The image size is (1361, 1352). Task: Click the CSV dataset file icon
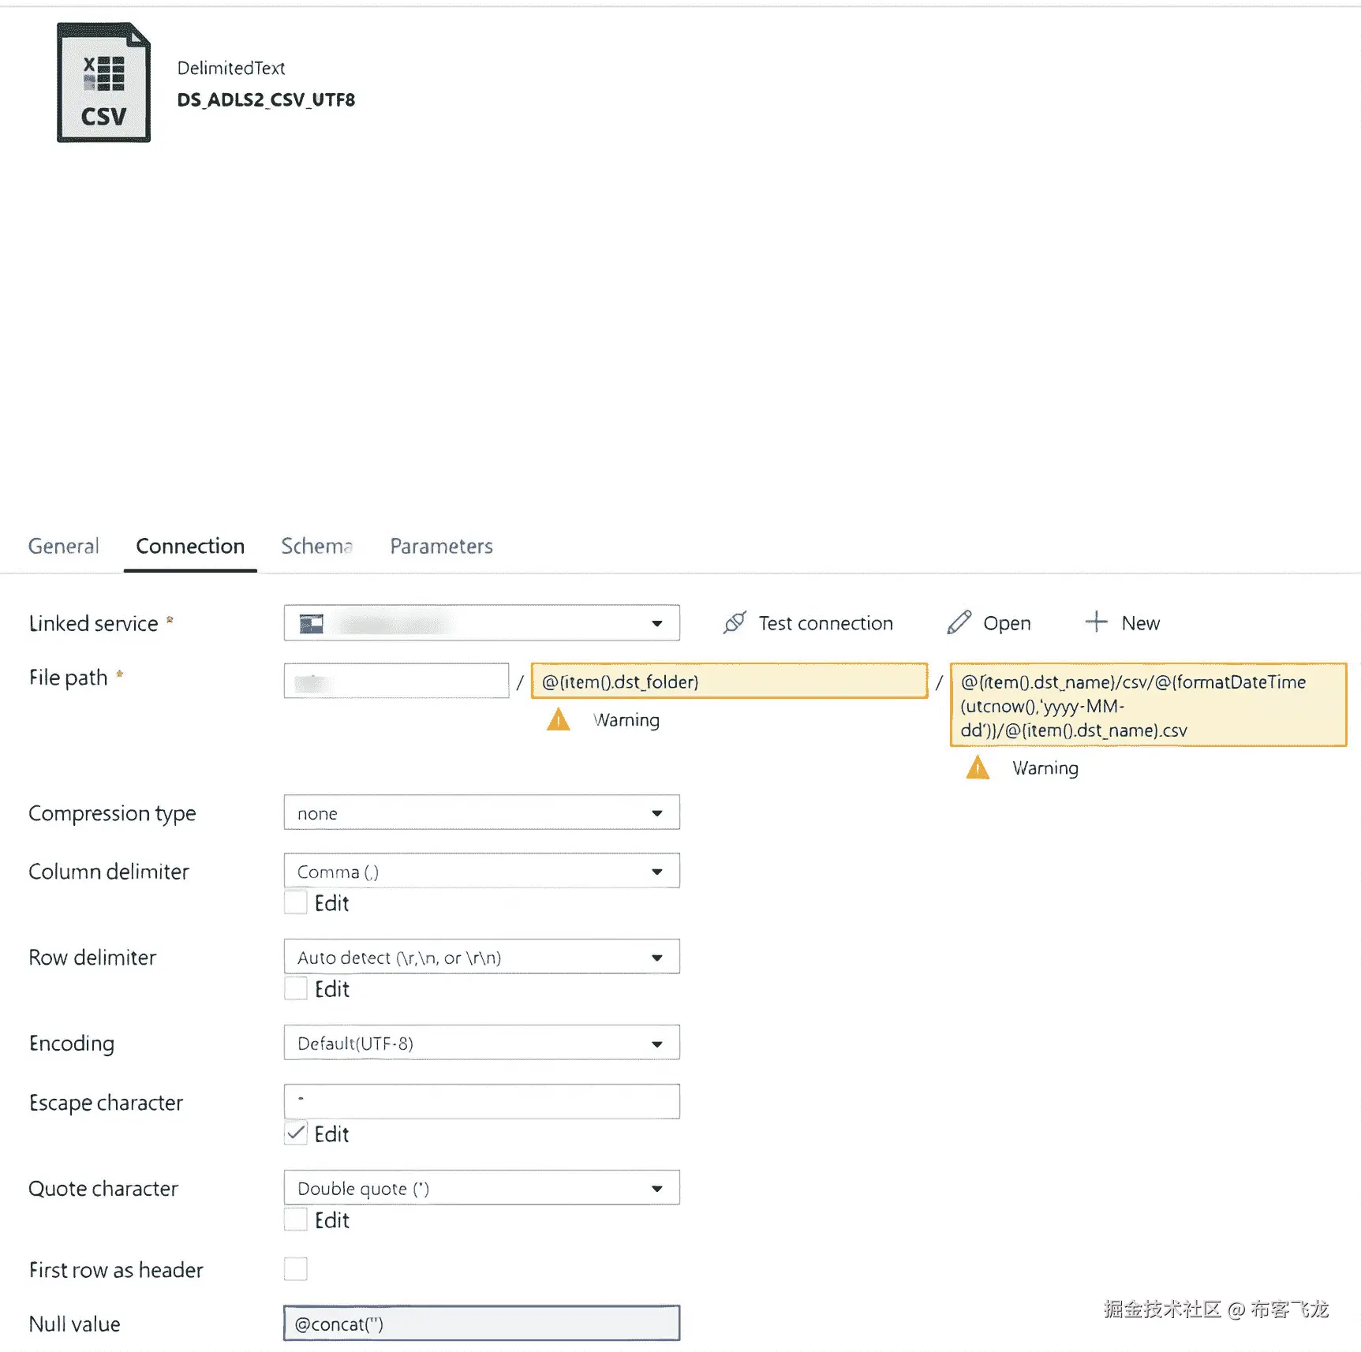(103, 82)
